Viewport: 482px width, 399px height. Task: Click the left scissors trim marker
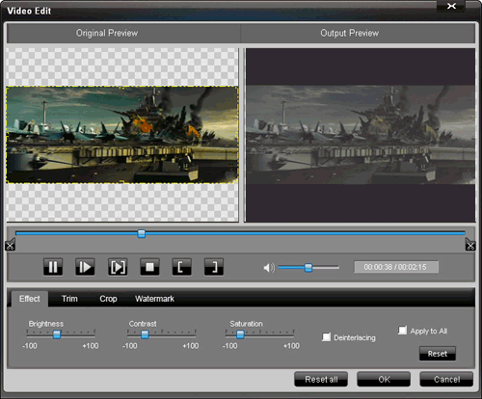coord(10,245)
